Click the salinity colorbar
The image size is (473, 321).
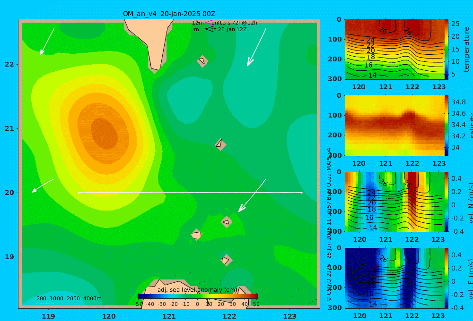[x=447, y=126]
